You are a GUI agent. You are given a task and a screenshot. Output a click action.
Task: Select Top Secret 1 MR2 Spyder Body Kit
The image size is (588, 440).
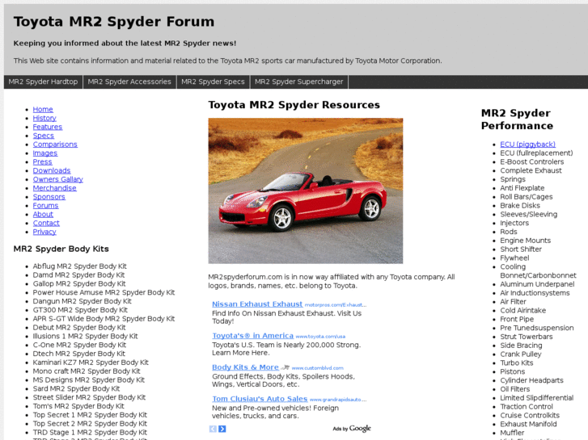(90, 415)
